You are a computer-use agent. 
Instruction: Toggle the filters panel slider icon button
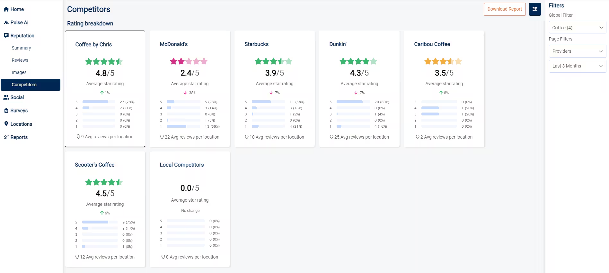point(535,9)
